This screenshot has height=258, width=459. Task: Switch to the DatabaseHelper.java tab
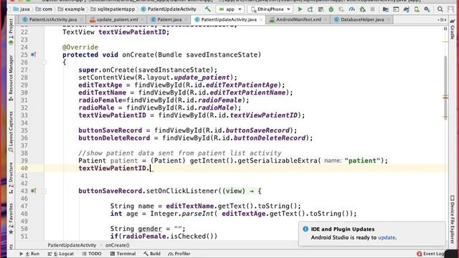click(362, 19)
